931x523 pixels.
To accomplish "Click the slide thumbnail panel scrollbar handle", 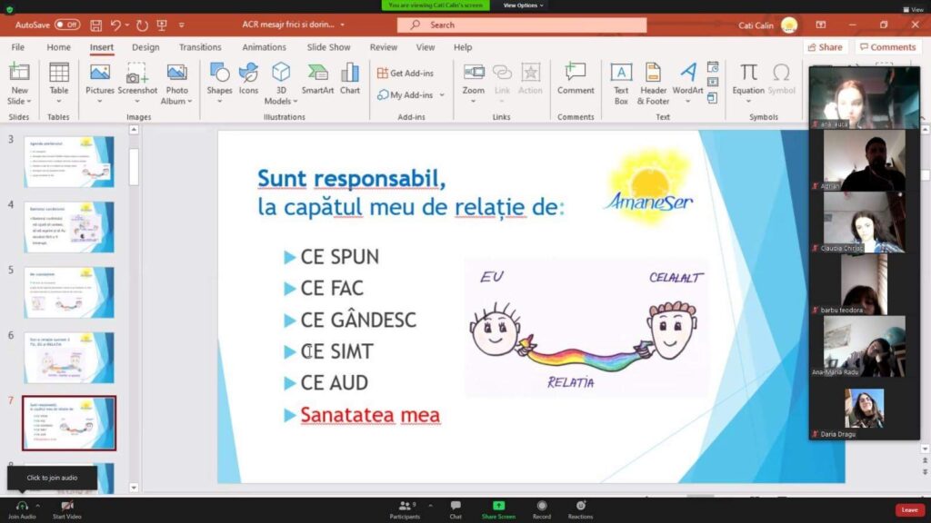I will coord(134,167).
